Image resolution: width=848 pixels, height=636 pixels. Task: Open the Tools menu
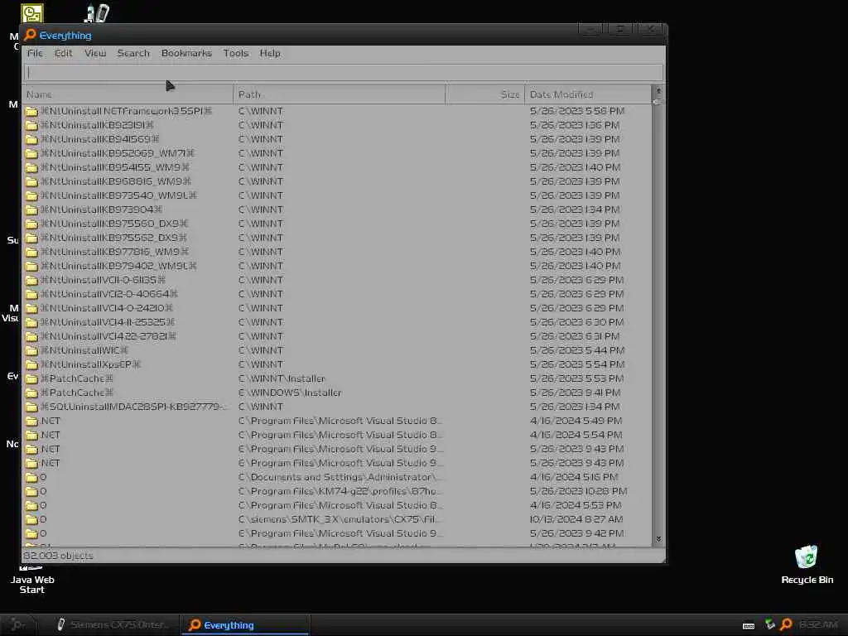[x=236, y=53]
